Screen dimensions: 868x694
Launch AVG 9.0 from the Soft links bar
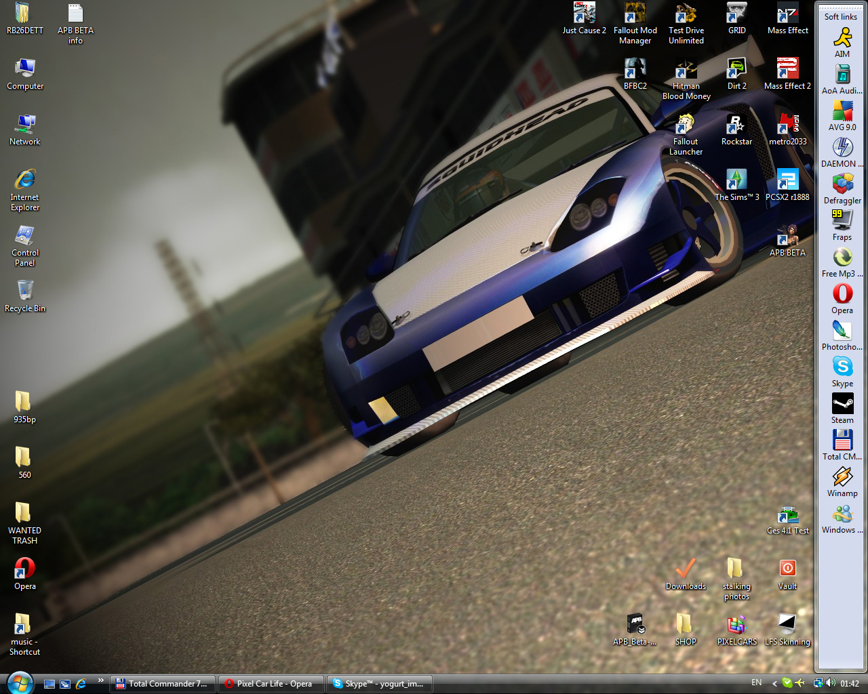[842, 117]
